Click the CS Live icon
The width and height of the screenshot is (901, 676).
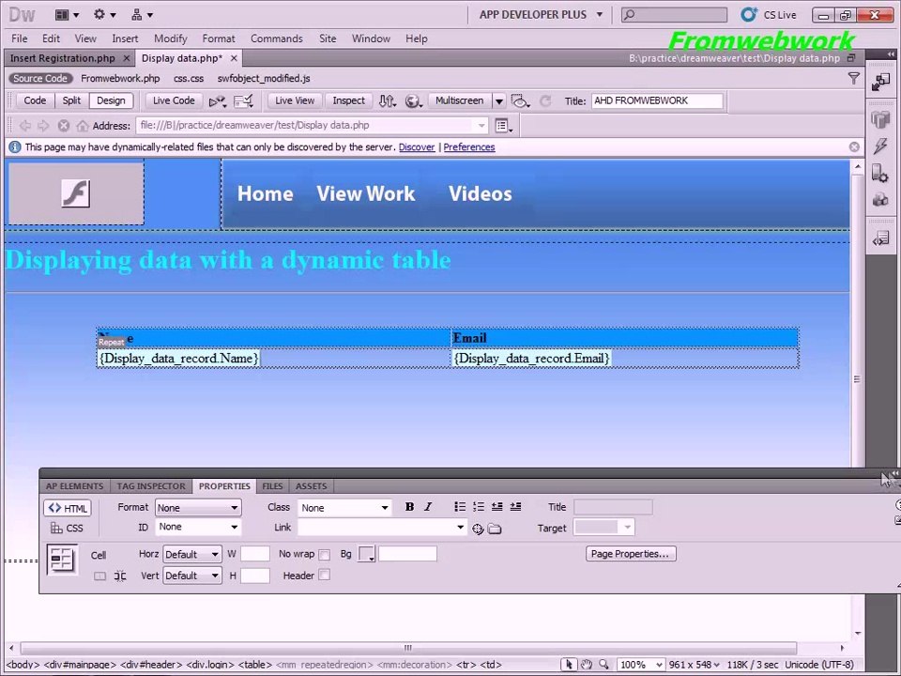748,15
